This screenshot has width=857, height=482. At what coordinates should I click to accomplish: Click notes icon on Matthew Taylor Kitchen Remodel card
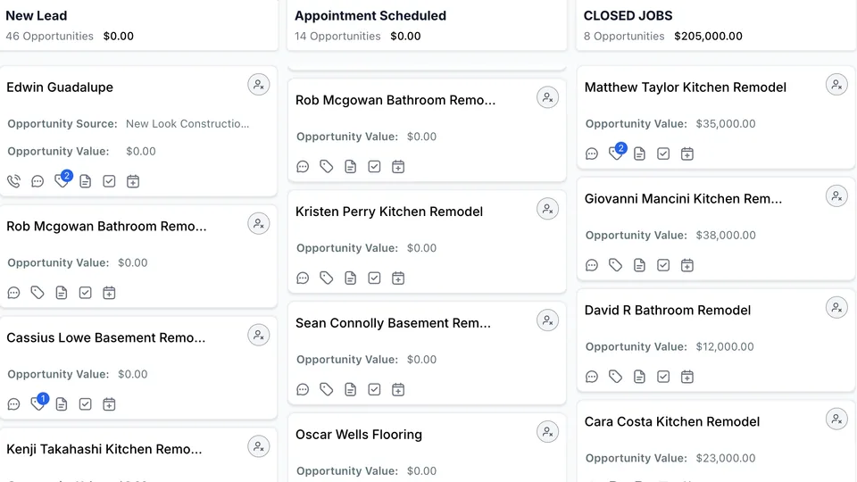point(639,154)
